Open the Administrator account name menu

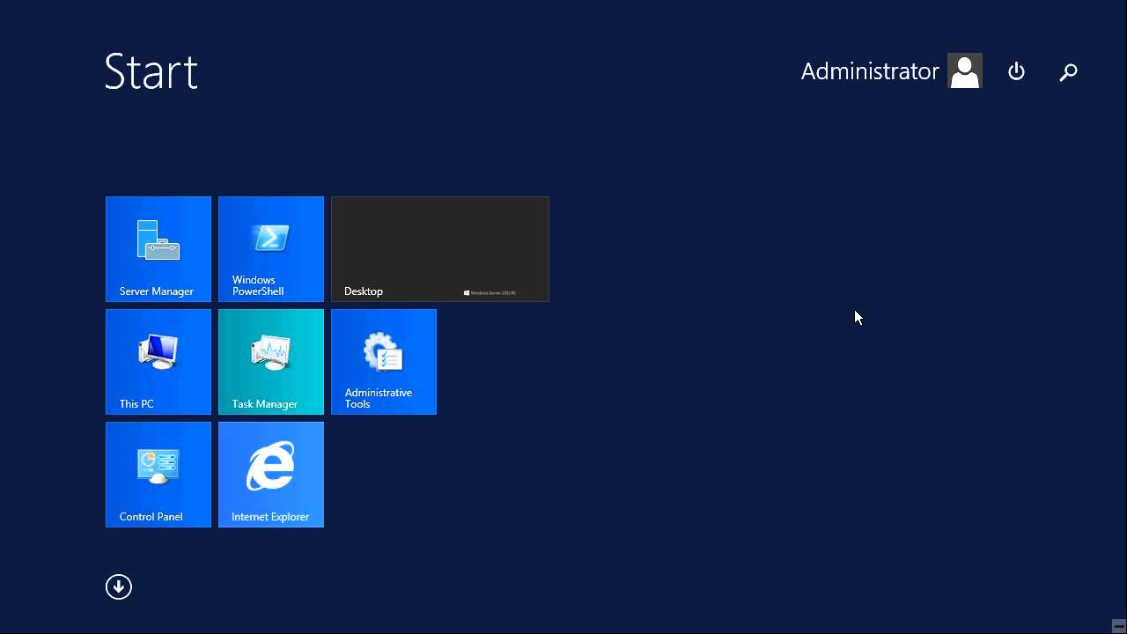point(870,71)
